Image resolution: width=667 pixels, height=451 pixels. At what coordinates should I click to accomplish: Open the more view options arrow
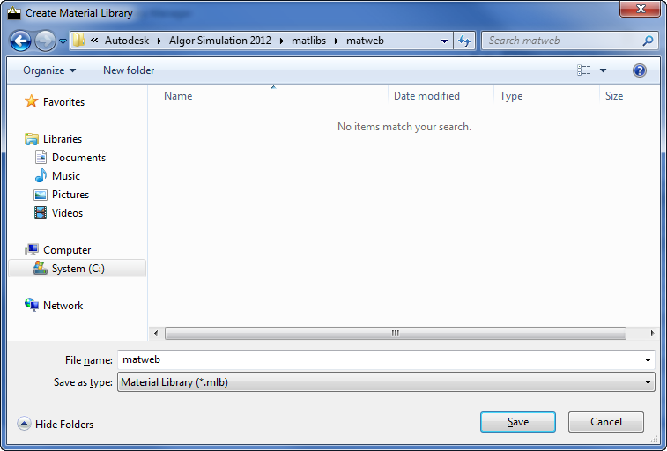click(x=604, y=70)
